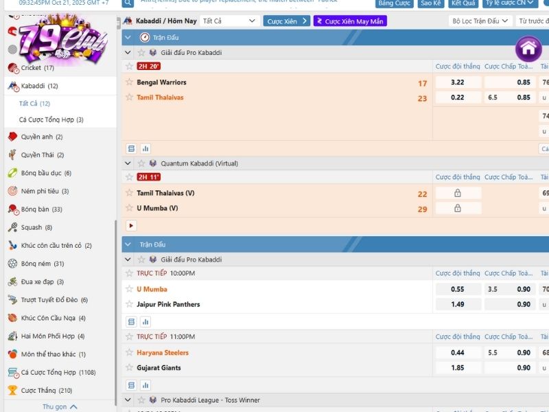Select Cá Cược Tổng Hợp (3) under Kabaddi
Image resolution: width=549 pixels, height=412 pixels.
(x=51, y=119)
